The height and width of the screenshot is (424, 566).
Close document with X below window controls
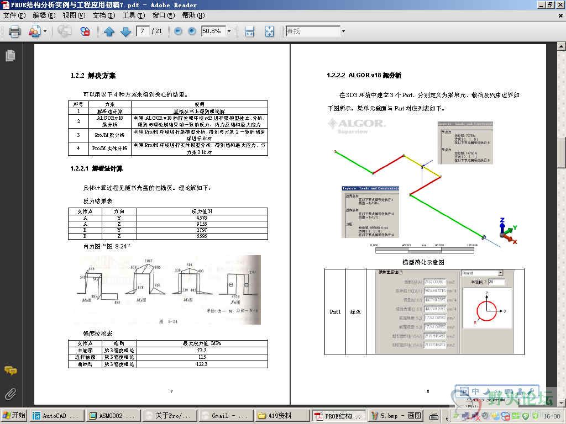[560, 15]
